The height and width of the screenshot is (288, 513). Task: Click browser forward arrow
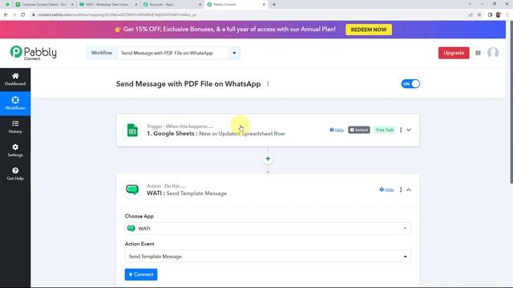[x=14, y=14]
